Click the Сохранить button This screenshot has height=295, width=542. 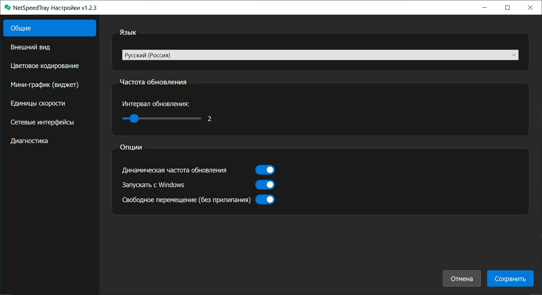(510, 279)
